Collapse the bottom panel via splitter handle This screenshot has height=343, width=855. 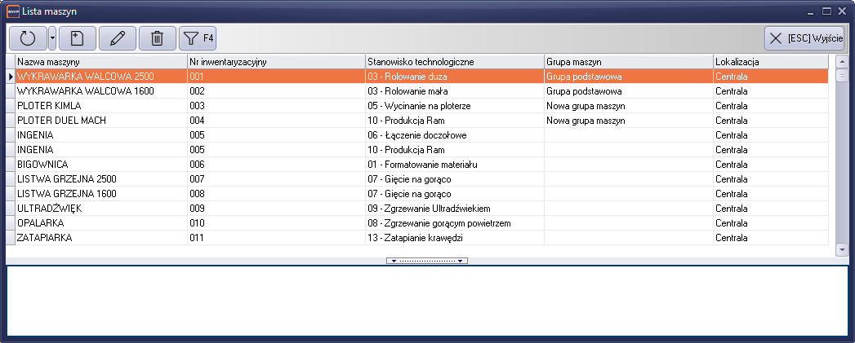click(427, 261)
